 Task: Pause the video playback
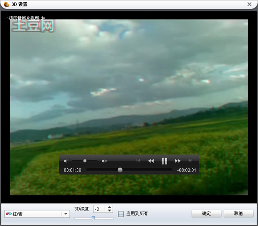point(164,161)
